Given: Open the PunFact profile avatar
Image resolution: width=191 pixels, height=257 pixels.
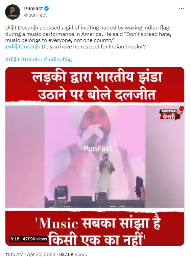Looking at the screenshot, I should tap(13, 12).
